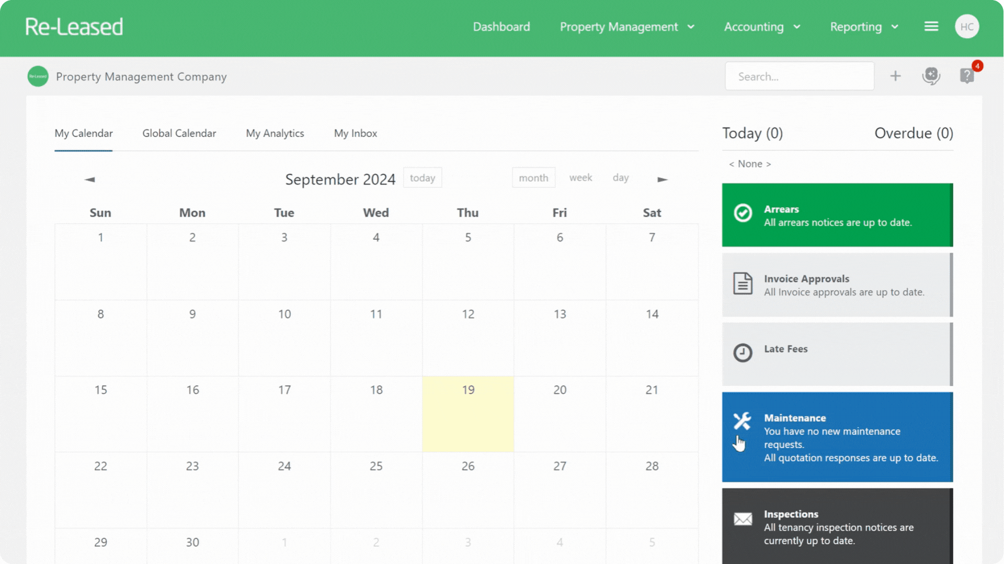Open the Dashboard menu item
The height and width of the screenshot is (564, 1004).
(501, 27)
